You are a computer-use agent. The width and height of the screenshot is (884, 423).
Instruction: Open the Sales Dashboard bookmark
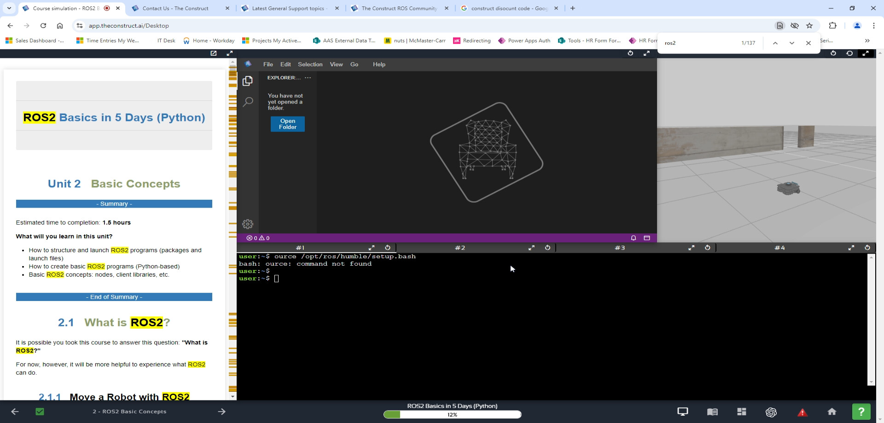pos(35,41)
